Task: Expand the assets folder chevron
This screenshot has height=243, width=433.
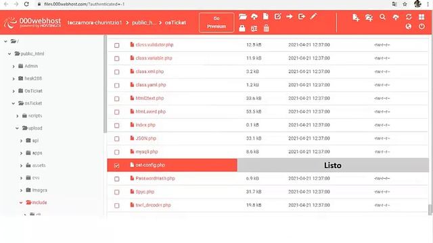Action: (x=21, y=165)
